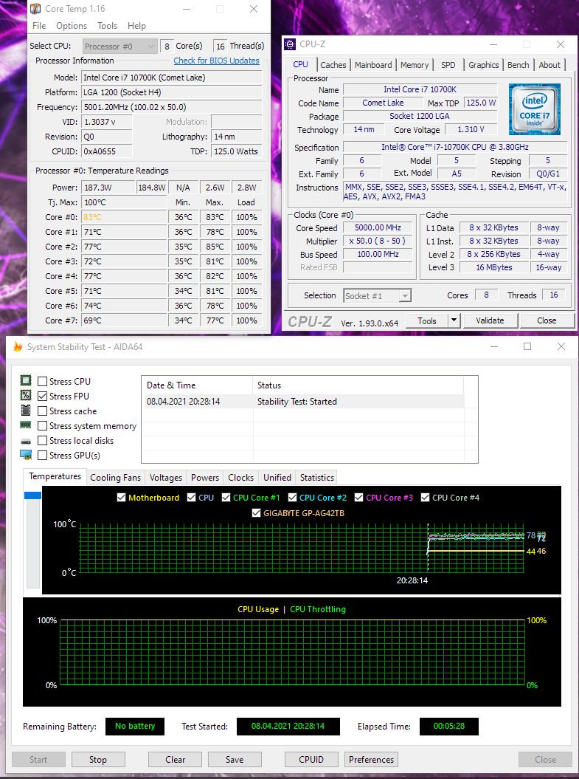This screenshot has width=579, height=779.
Task: Click the AIDA64 Clear button
Action: click(175, 760)
